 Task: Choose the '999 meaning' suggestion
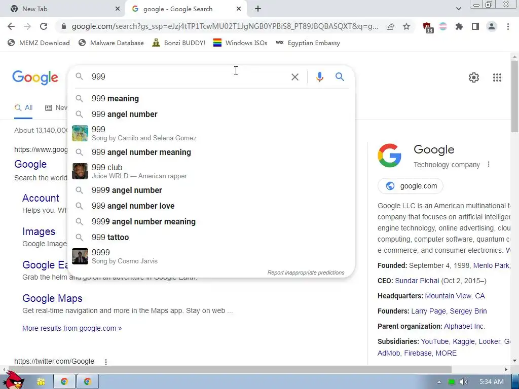(x=211, y=99)
